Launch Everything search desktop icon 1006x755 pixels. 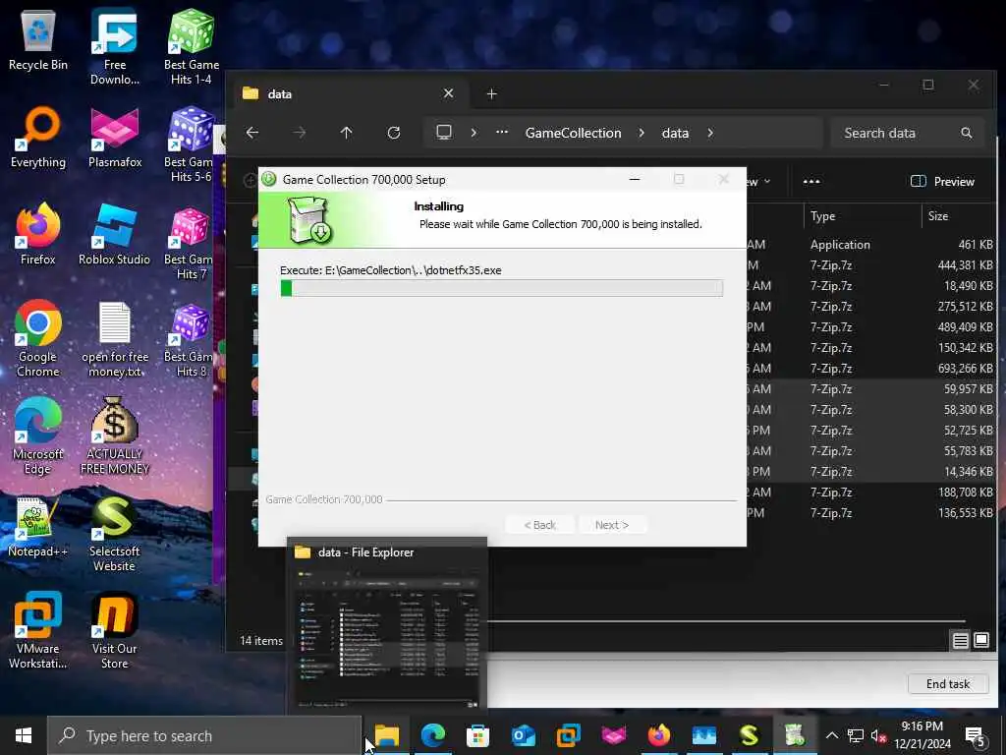click(38, 138)
